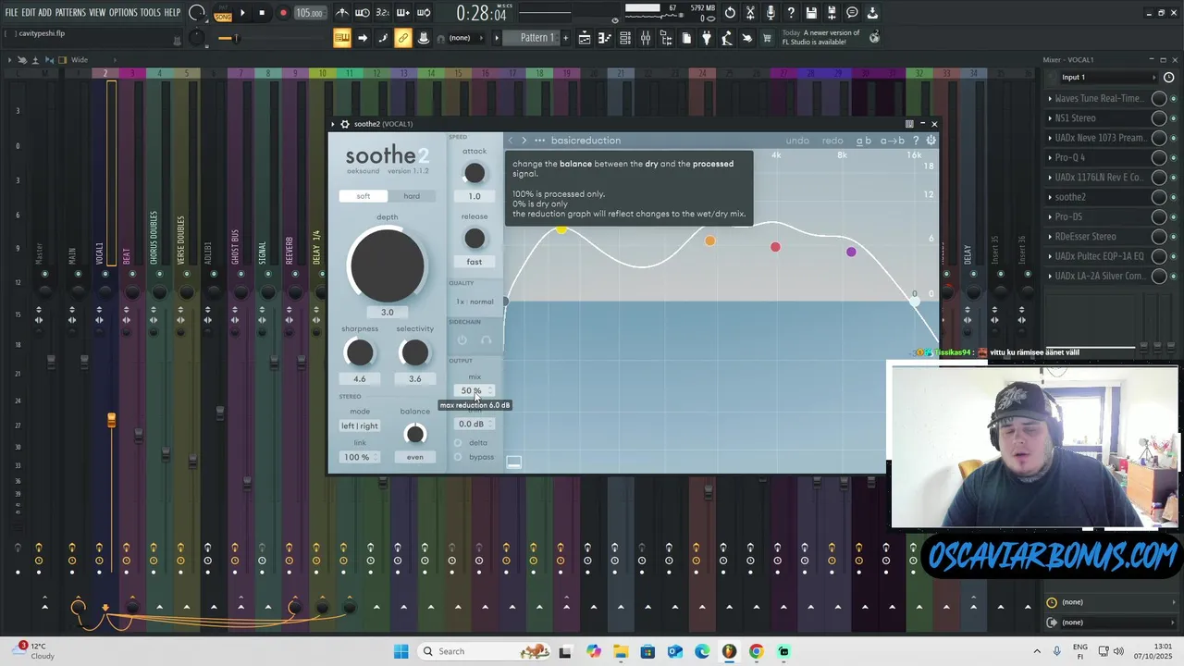1184x666 pixels.
Task: Open help via the question mark toolbar icon
Action: click(x=791, y=13)
